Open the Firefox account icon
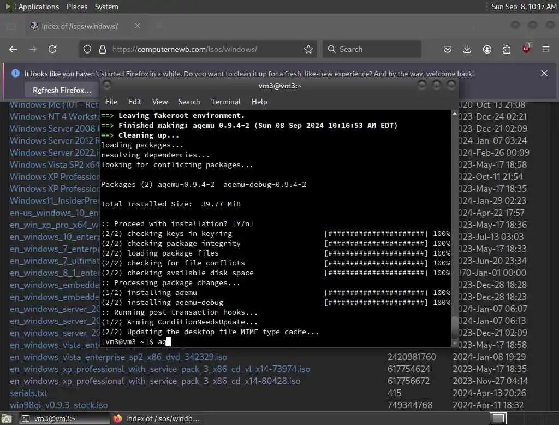This screenshot has height=425, width=559. pyautogui.click(x=487, y=49)
